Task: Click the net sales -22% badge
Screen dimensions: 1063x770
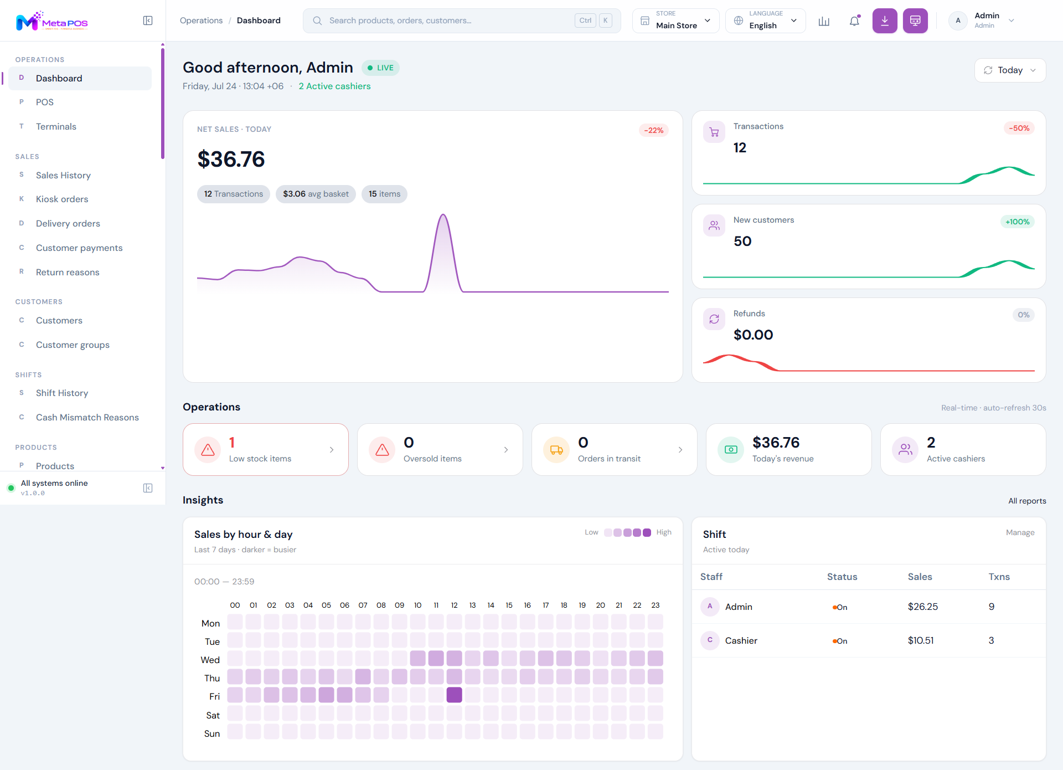Action: [653, 131]
